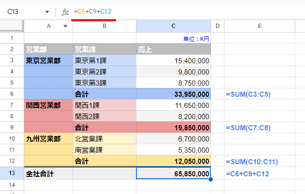Screen dimensions: 305x194
Task: Select row 1 header
Action: pos(12,38)
